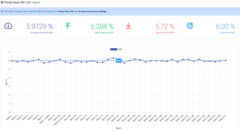Click the blue target icon for advertised ABV
Screen dimensions: 240x131
[190, 26]
